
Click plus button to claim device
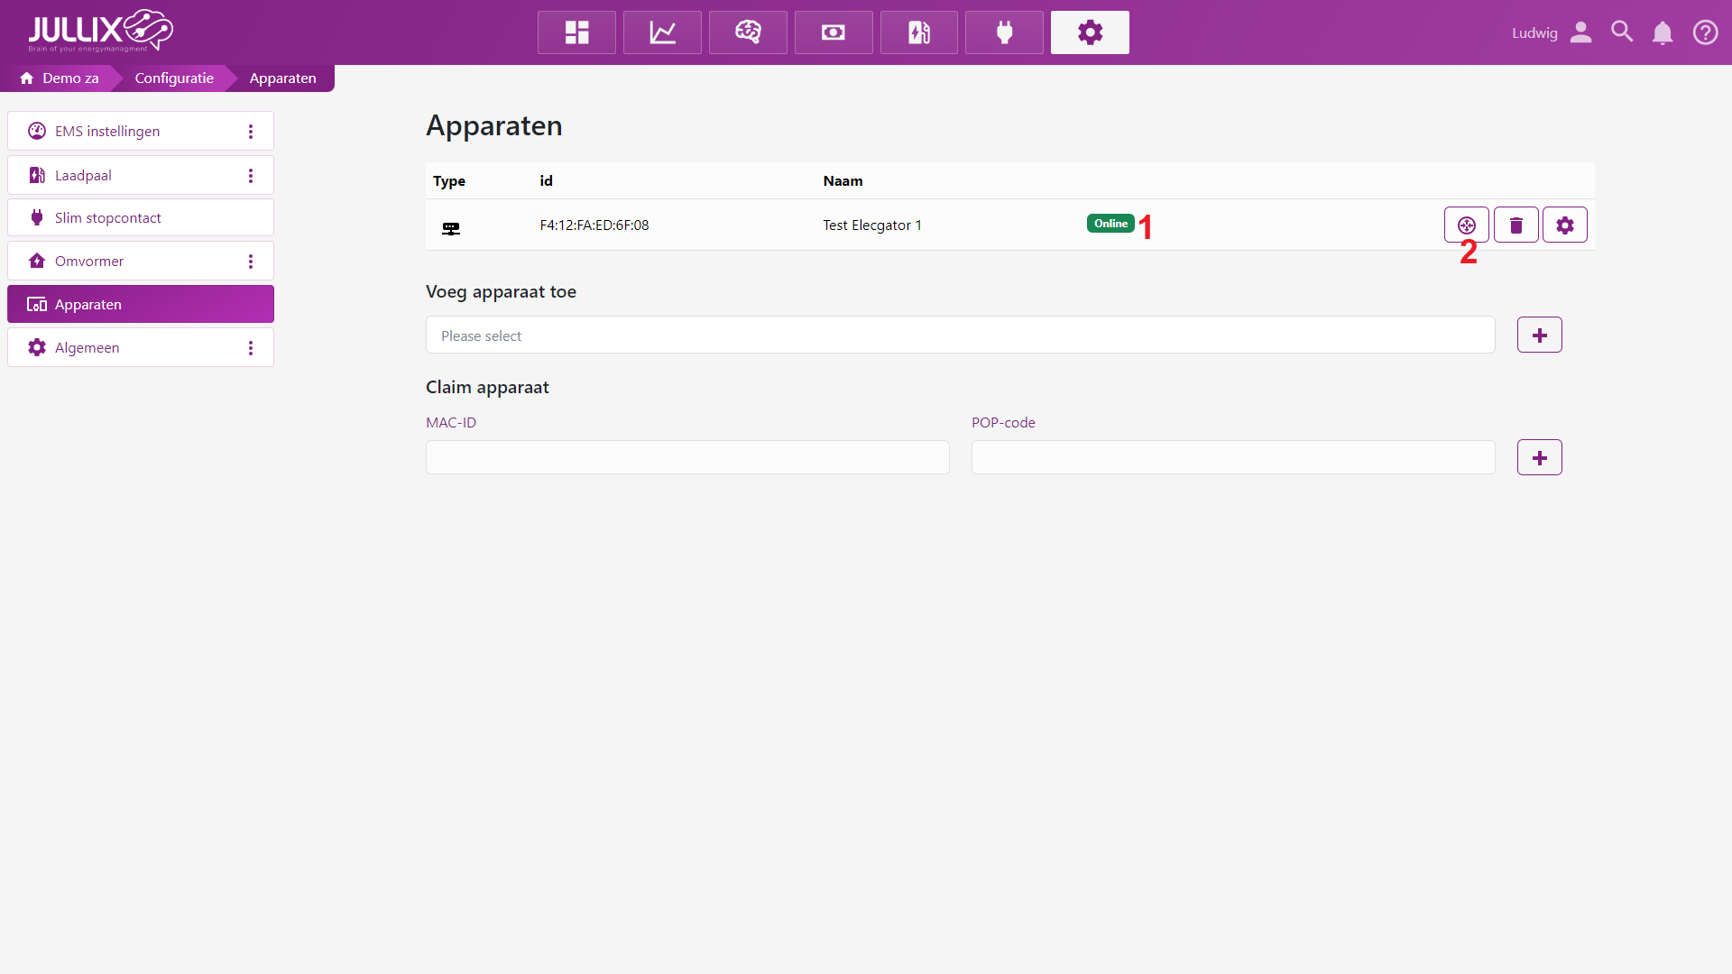click(x=1539, y=458)
